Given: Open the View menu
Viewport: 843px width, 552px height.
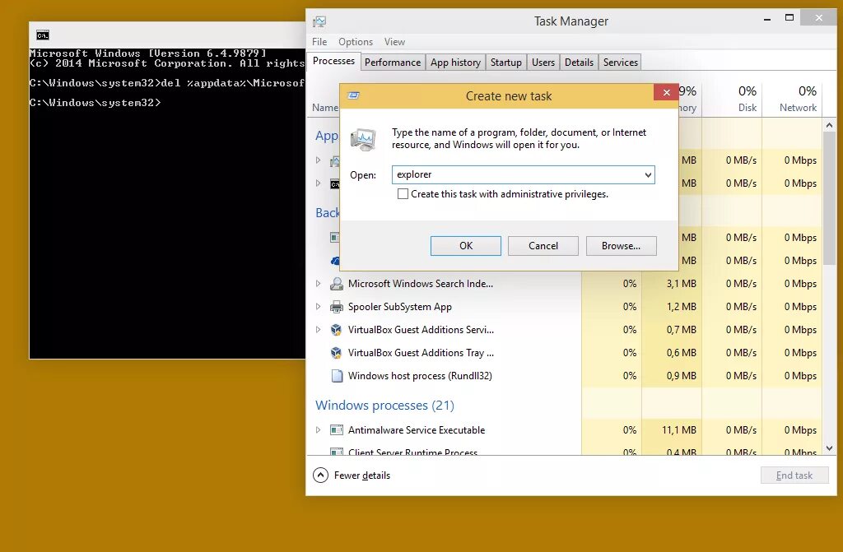Looking at the screenshot, I should click(394, 42).
